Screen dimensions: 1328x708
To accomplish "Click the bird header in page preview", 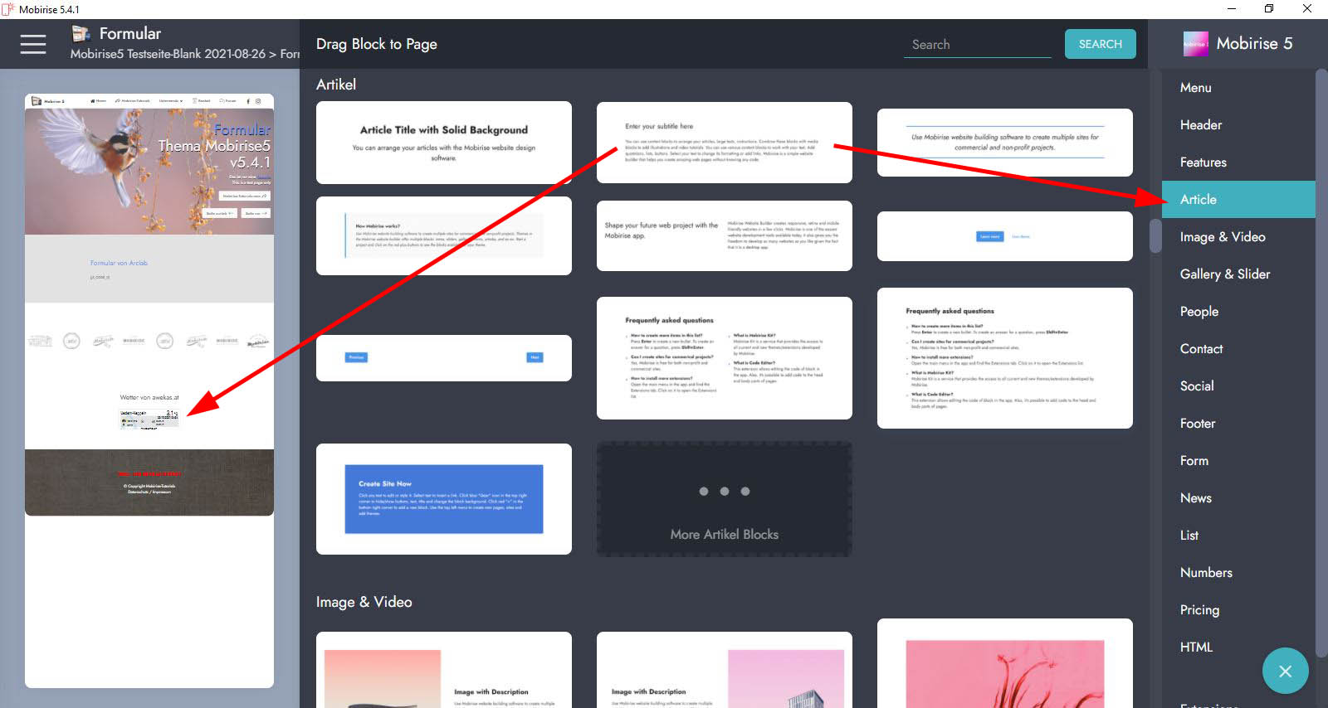I will coord(149,171).
